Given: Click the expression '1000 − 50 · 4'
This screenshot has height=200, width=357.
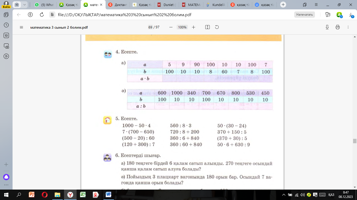Looking at the screenshot, I should [136, 125].
